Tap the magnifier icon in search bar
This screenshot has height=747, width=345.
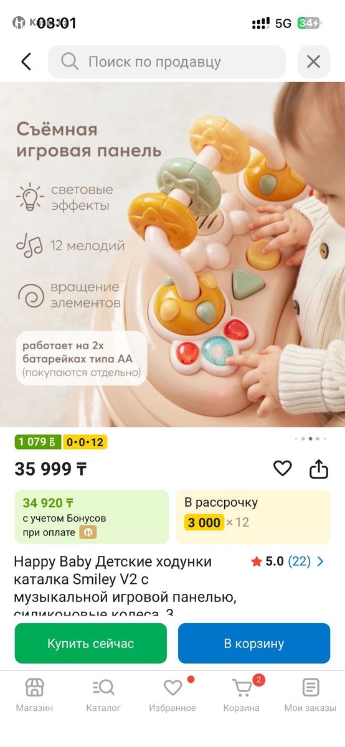pyautogui.click(x=69, y=61)
